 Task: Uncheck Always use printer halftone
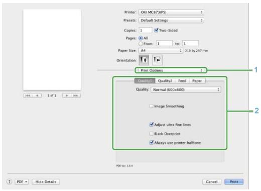(151, 142)
